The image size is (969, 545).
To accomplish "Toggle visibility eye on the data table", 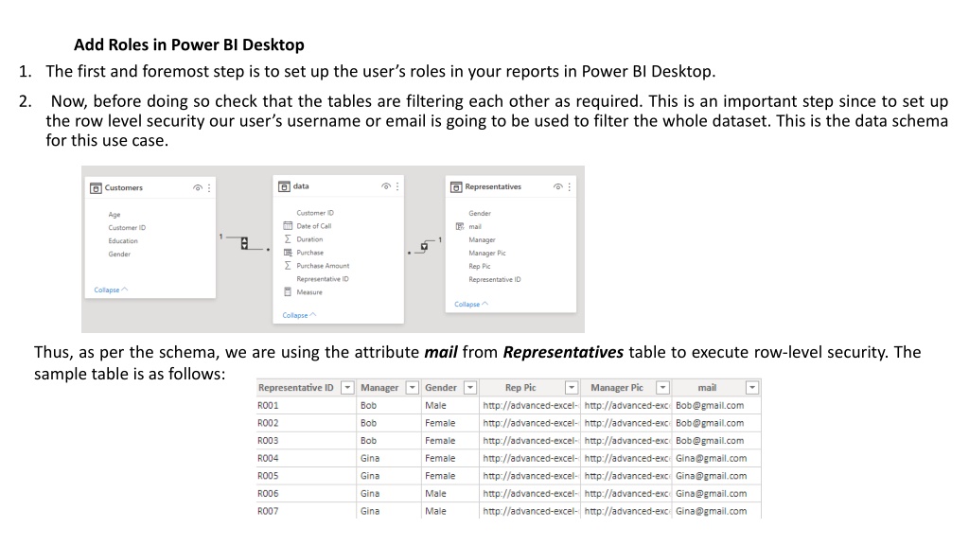I will coord(386,186).
